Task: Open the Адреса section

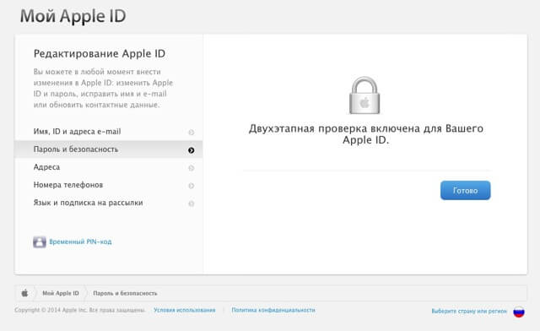Action: pos(109,167)
